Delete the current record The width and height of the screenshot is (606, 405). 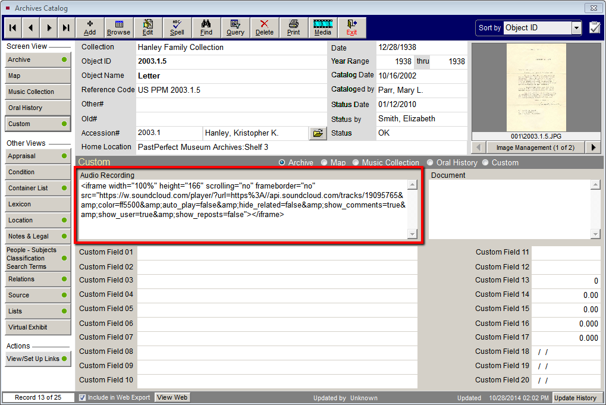[x=264, y=27]
